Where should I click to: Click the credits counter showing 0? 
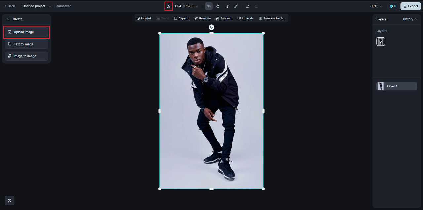click(x=393, y=6)
